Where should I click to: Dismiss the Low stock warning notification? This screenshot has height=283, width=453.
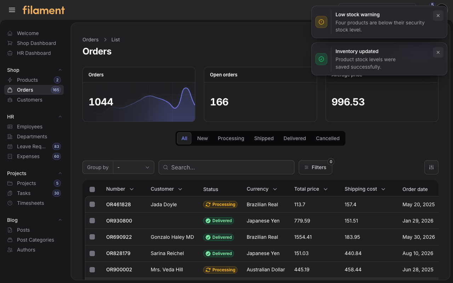pos(438,16)
